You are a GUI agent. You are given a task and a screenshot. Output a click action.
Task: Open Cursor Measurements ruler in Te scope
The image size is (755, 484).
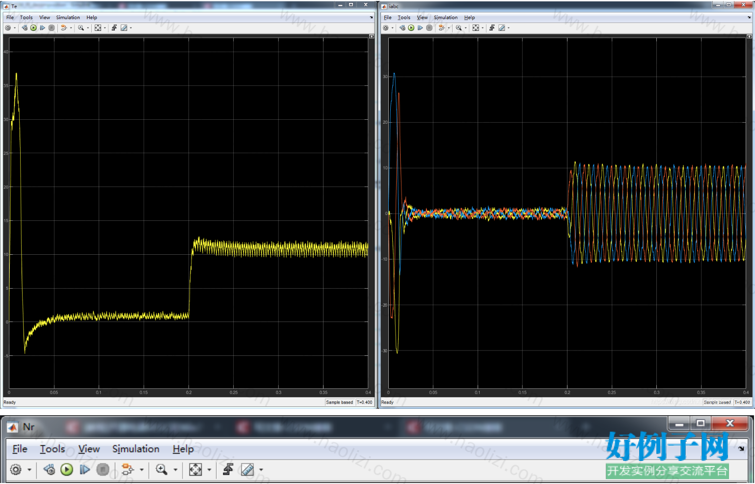(124, 28)
